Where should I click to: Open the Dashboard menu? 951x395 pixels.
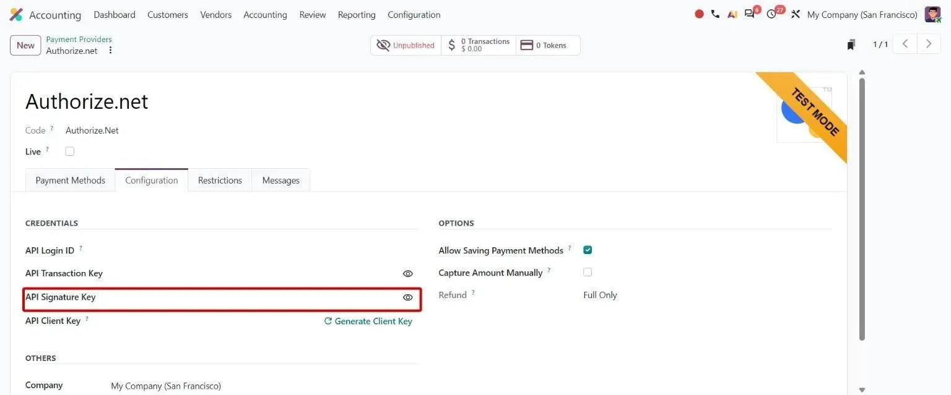(115, 14)
